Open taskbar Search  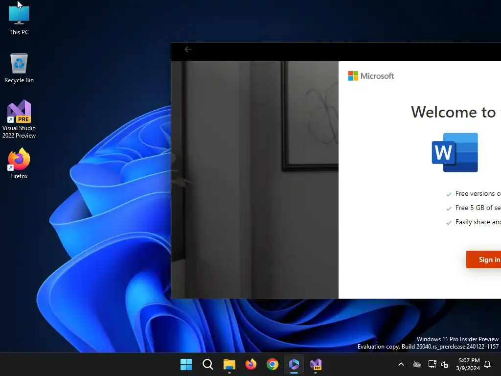tap(207, 364)
